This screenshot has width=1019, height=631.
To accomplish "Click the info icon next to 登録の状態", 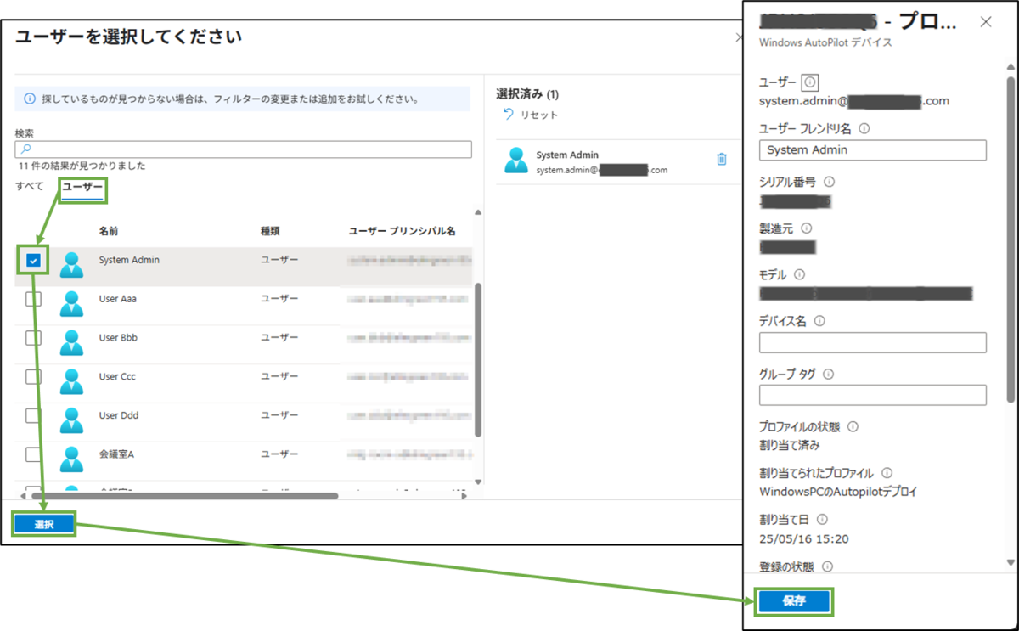I will point(827,566).
